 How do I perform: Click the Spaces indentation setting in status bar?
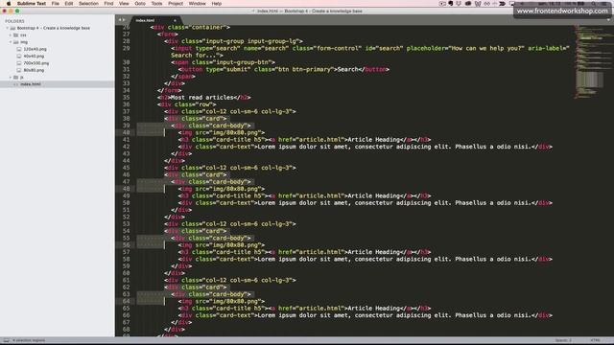coord(563,340)
